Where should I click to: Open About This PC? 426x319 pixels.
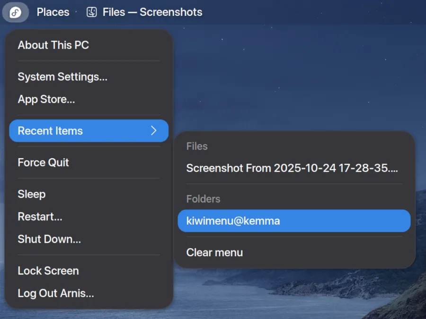(53, 45)
